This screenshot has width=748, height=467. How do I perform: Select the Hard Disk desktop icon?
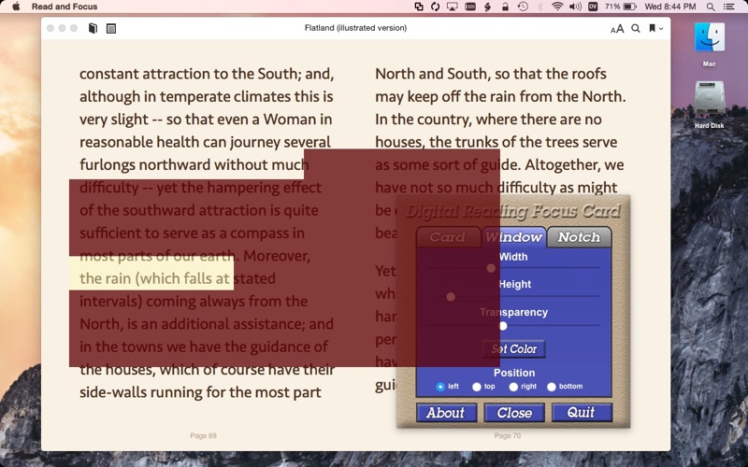point(709,98)
